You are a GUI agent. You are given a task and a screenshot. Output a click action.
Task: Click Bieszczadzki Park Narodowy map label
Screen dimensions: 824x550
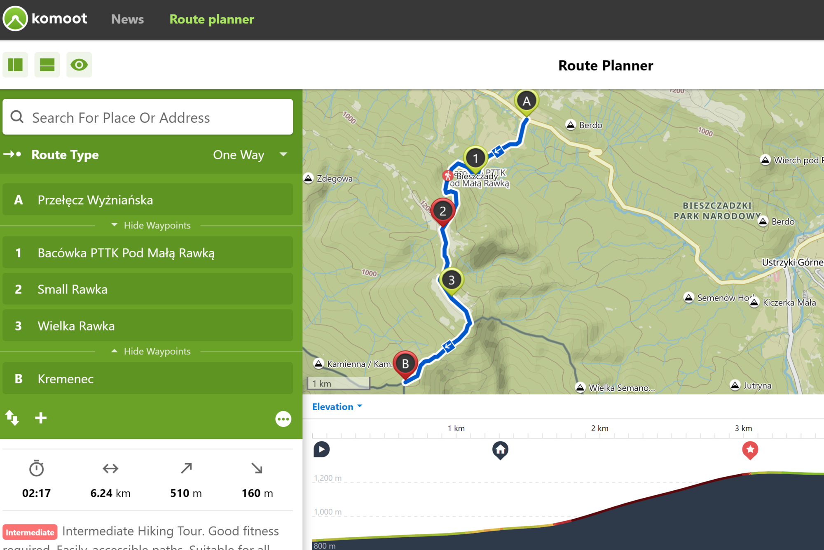click(717, 211)
